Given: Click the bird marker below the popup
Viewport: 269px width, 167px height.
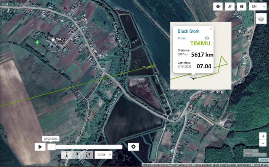Looking at the screenshot, I should [193, 78].
